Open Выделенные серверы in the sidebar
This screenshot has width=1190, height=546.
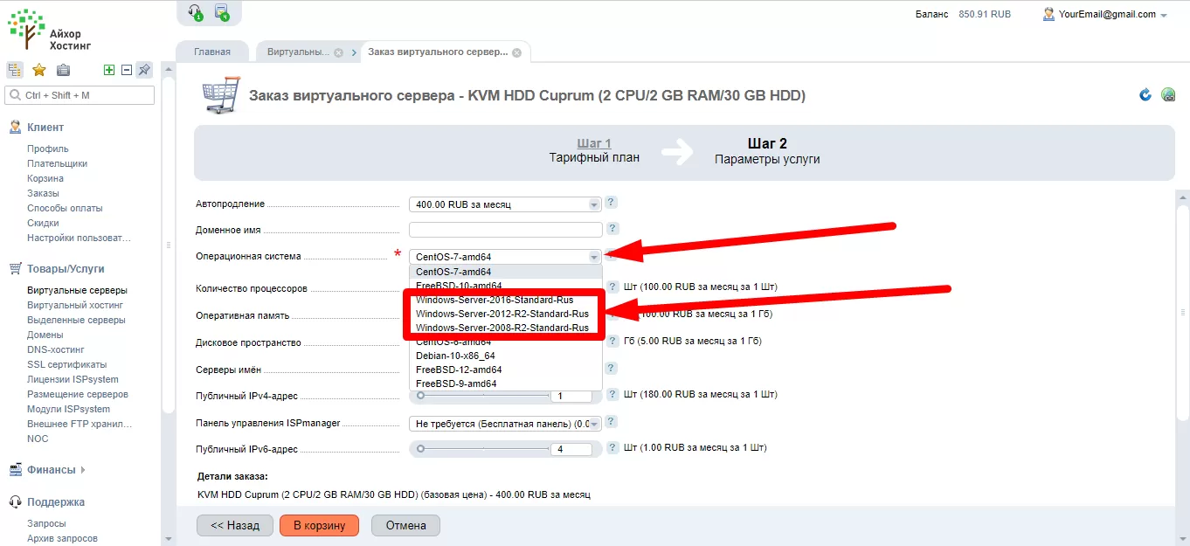[x=76, y=320]
